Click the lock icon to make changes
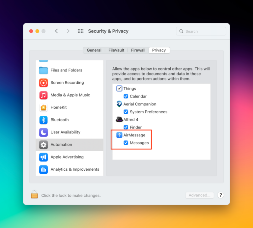This screenshot has width=253, height=228. [34, 194]
